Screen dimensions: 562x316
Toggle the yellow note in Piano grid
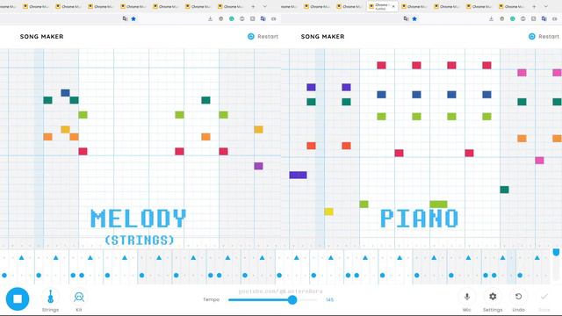click(x=328, y=212)
